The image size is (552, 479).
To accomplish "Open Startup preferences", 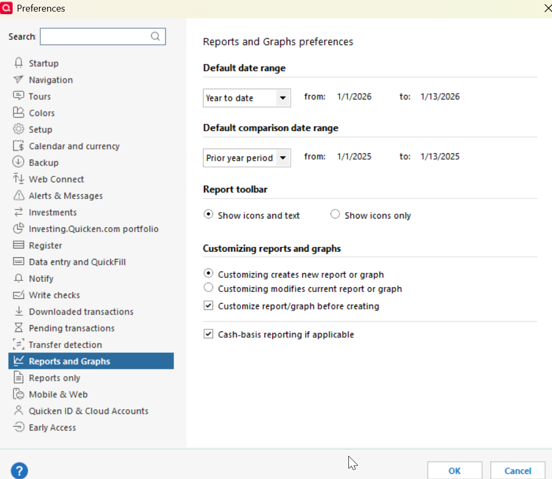I will click(x=44, y=64).
